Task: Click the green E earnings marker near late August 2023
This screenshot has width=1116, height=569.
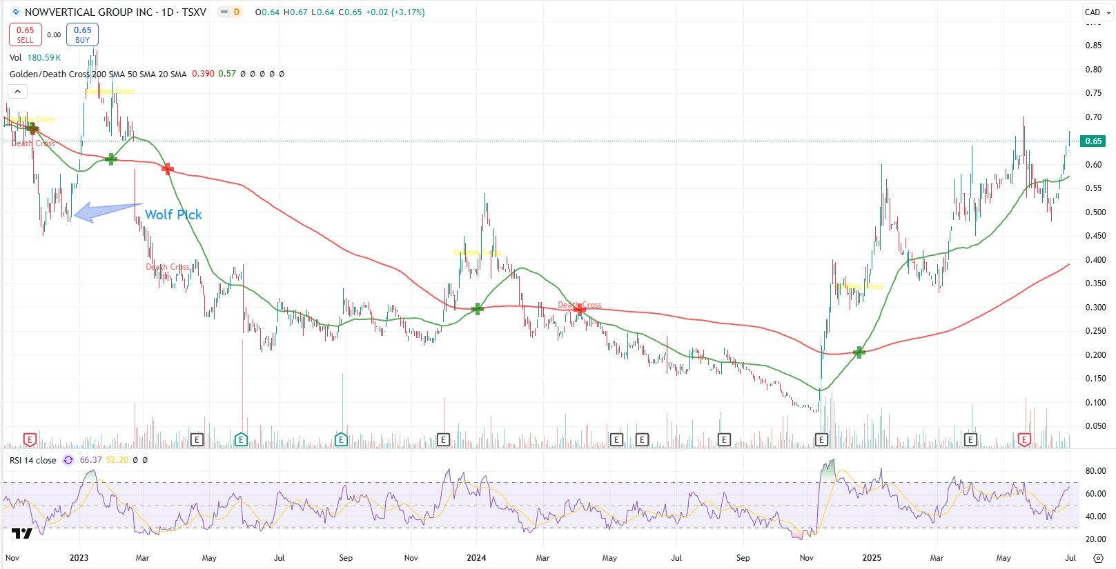Action: (x=341, y=439)
